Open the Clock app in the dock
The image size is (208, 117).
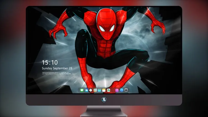tap(91, 90)
